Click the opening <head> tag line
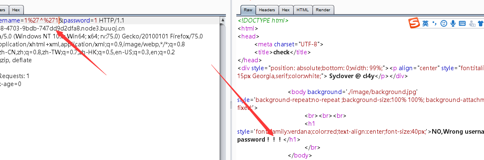Image resolution: width=484 pixels, height=160 pixels. click(x=248, y=36)
